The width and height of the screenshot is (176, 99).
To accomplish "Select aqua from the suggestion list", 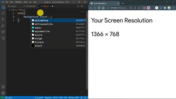I will coord(58,28).
